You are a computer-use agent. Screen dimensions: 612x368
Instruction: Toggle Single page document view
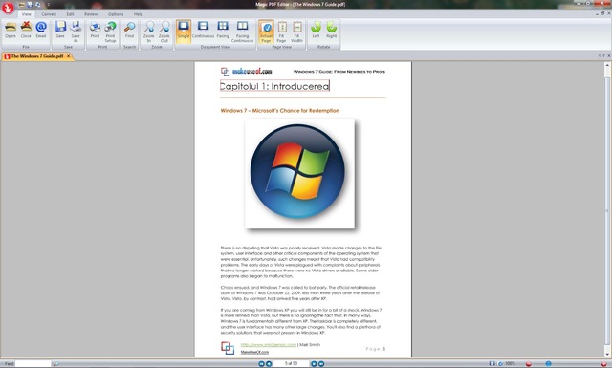(x=184, y=30)
